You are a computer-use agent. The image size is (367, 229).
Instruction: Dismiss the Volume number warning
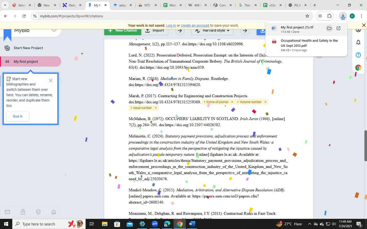[265, 102]
